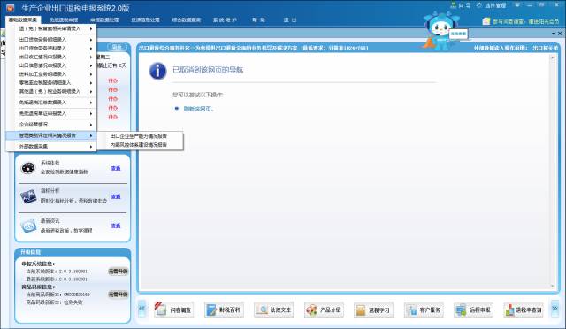This screenshot has height=329, width=566.
Task: Click the blue information icon in the browser pane
Action: pyautogui.click(x=157, y=71)
